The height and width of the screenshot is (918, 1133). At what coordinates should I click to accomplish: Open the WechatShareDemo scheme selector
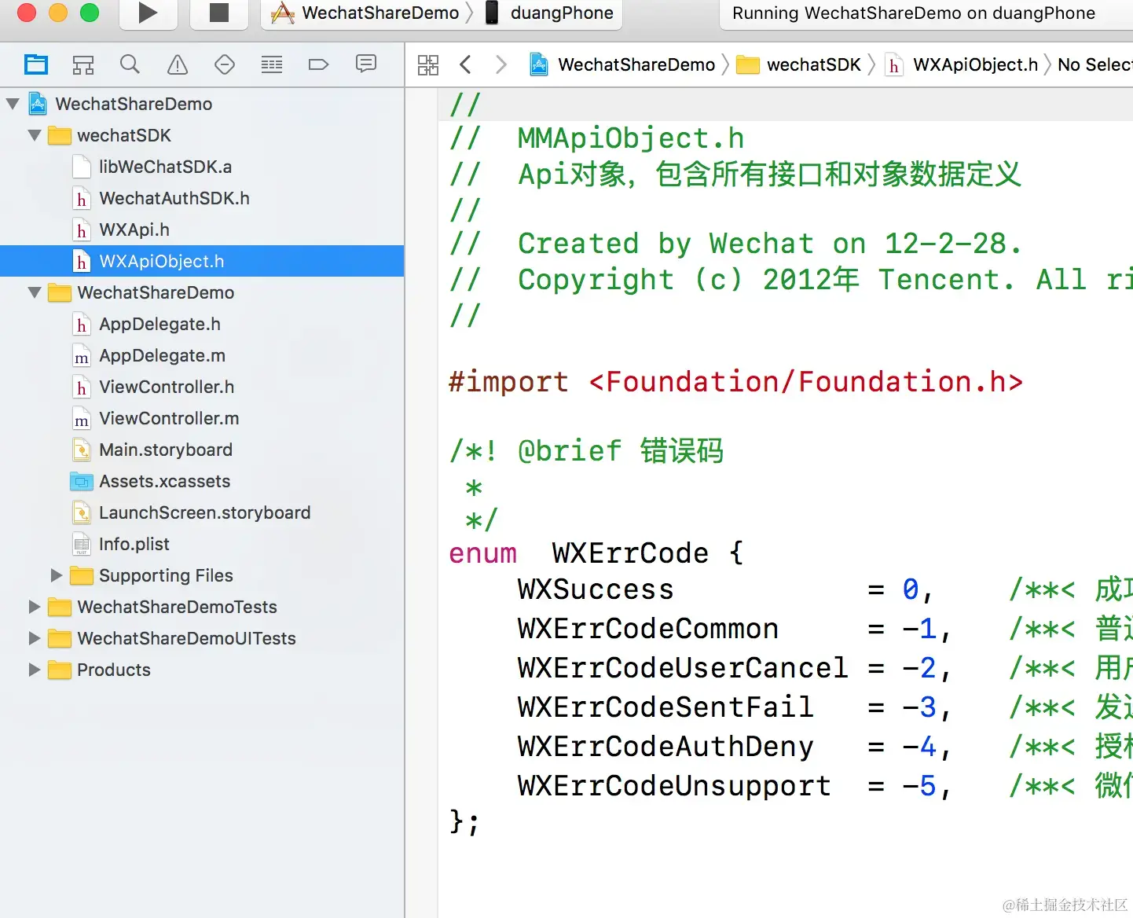coord(365,13)
